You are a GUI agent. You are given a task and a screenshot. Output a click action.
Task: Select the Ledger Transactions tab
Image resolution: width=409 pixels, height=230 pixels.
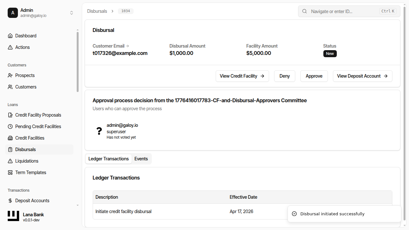pyautogui.click(x=108, y=158)
